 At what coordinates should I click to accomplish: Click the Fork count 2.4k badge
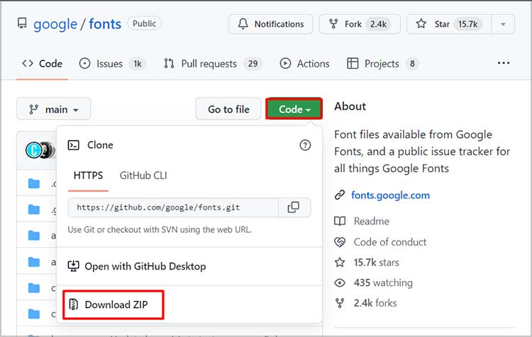[x=378, y=24]
